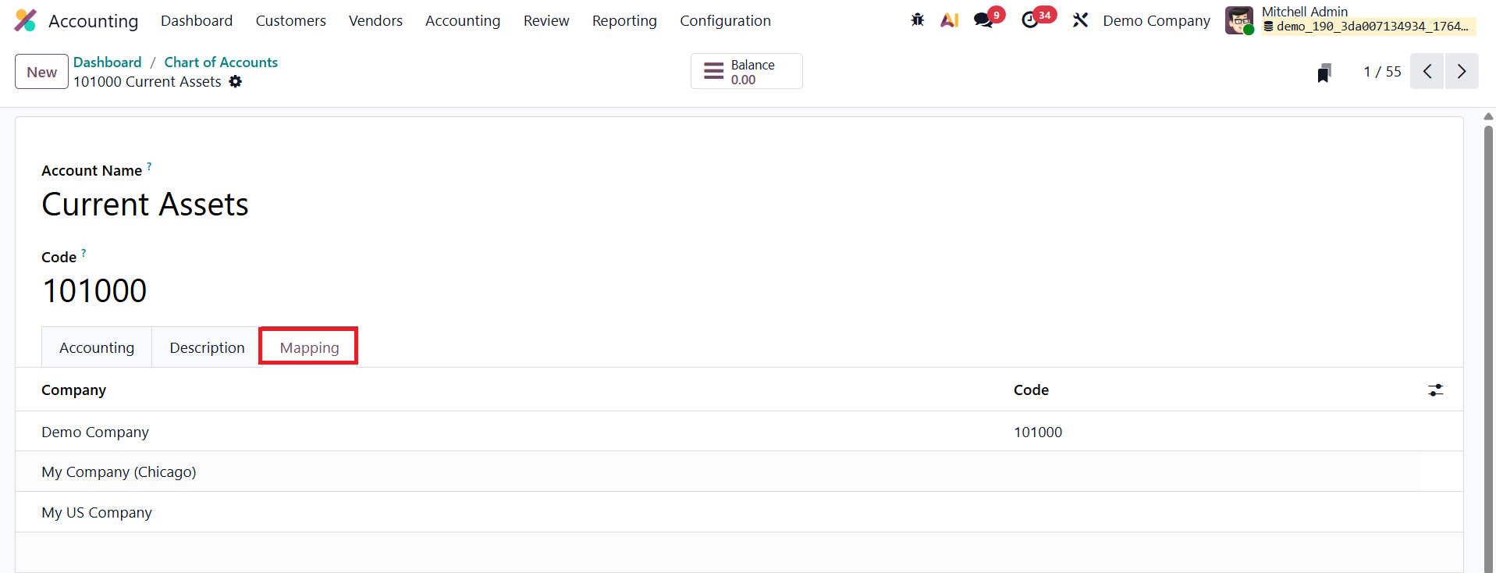Open the gear actions menu beside record title
Image resolution: width=1496 pixels, height=573 pixels.
point(236,82)
